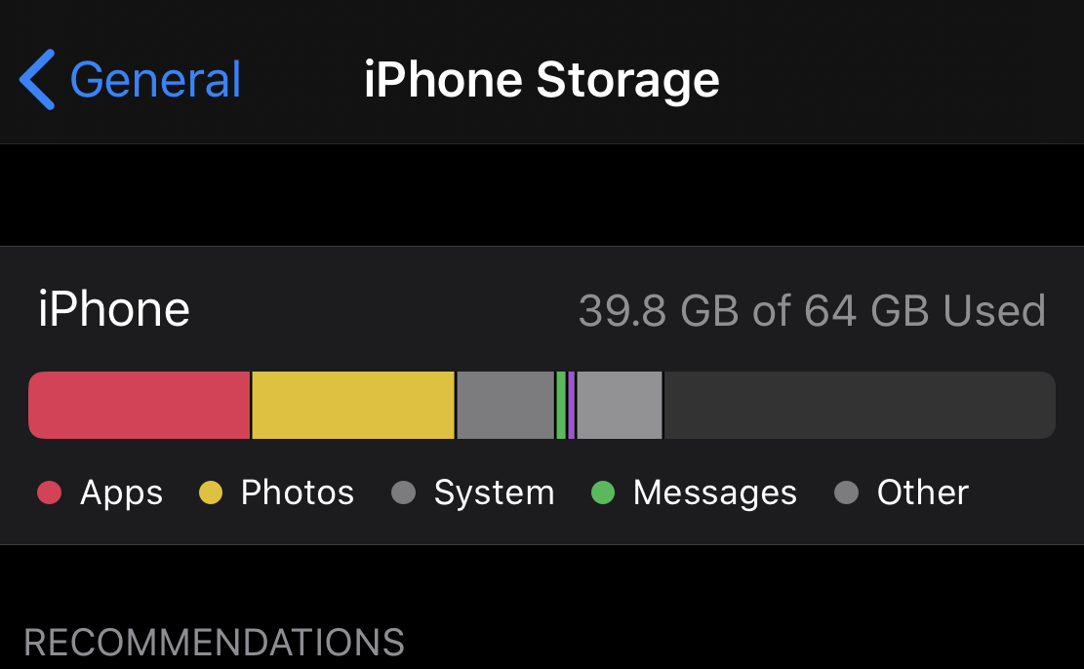The image size is (1084, 669).
Task: Tap the back chevron arrow icon
Action: pyautogui.click(x=37, y=80)
